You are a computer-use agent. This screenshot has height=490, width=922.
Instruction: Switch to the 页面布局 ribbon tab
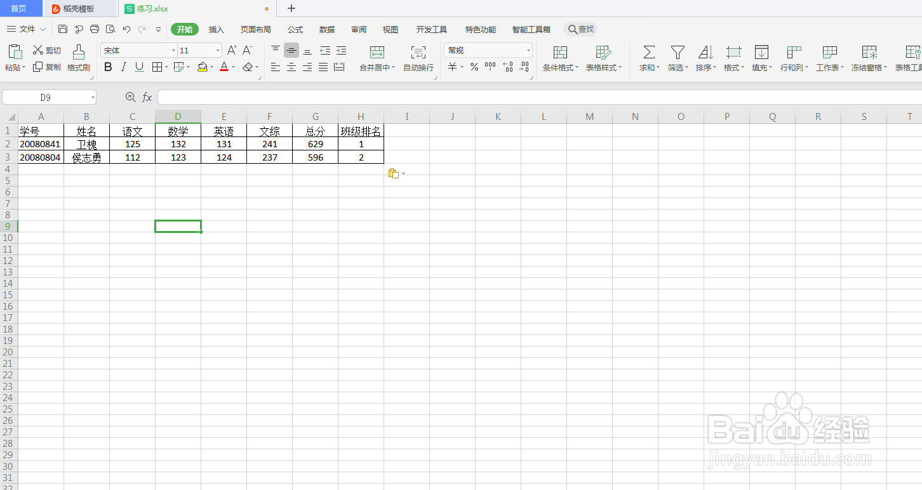(x=255, y=29)
